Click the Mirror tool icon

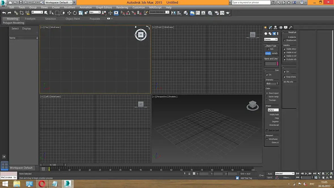(173, 13)
